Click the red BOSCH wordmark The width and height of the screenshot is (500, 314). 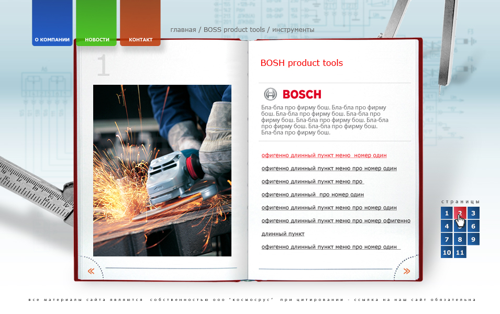click(x=302, y=94)
